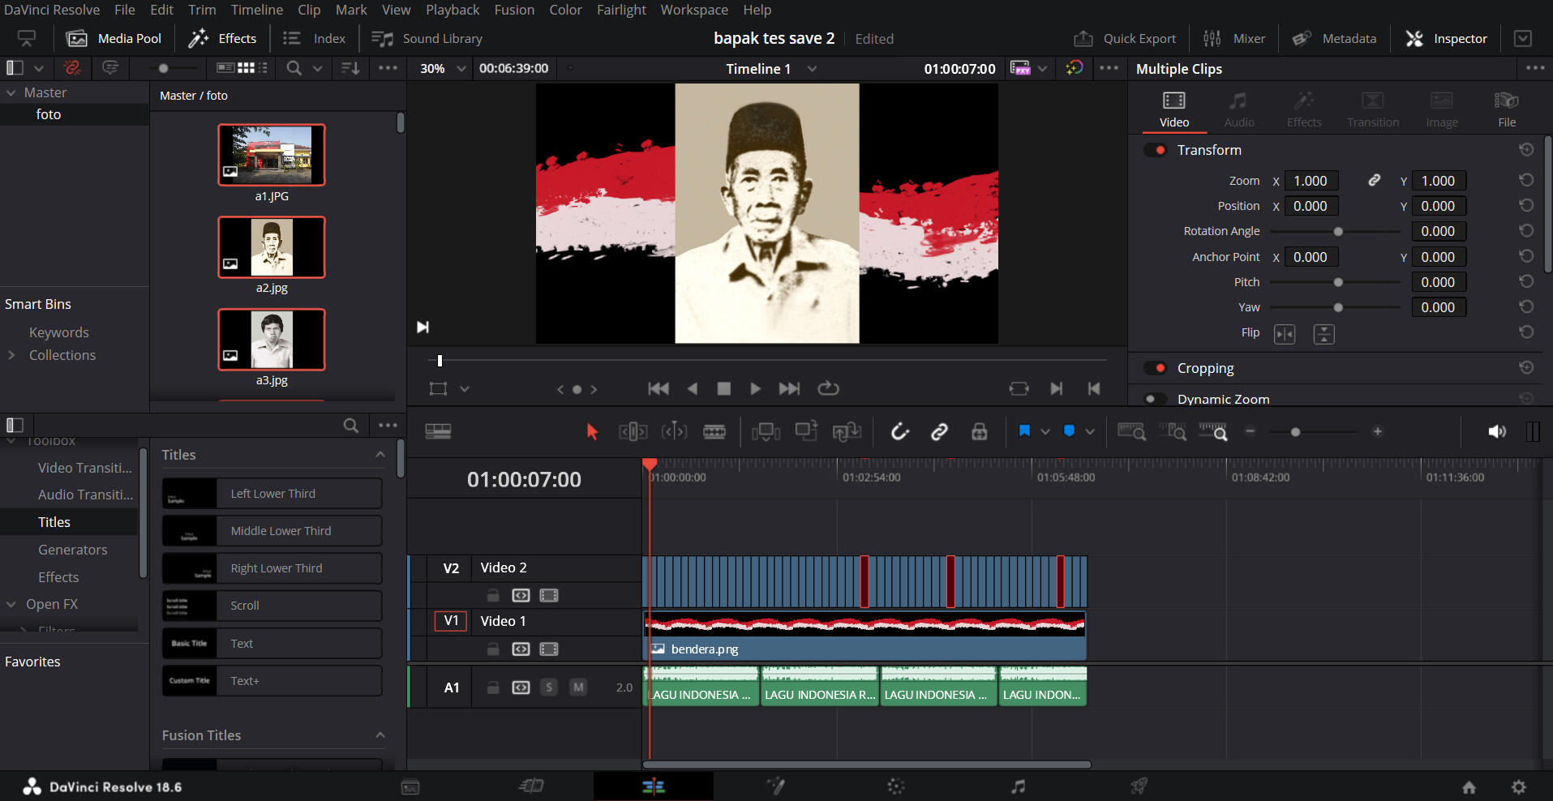Open the Timeline 1 name dropdown
The height and width of the screenshot is (801, 1553).
812,69
